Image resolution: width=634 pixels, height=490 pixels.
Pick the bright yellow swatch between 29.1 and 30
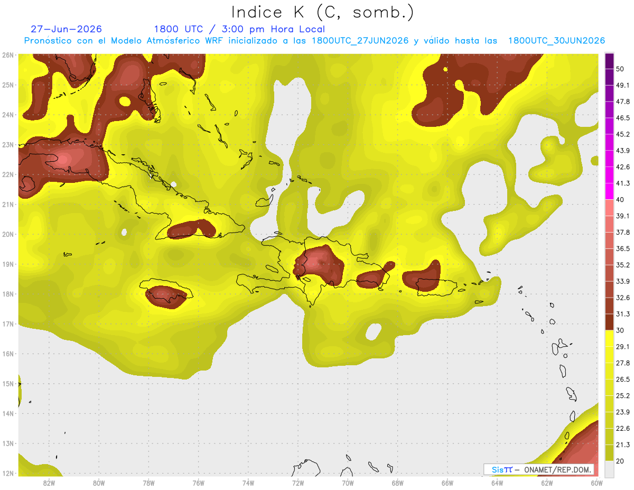coord(609,338)
